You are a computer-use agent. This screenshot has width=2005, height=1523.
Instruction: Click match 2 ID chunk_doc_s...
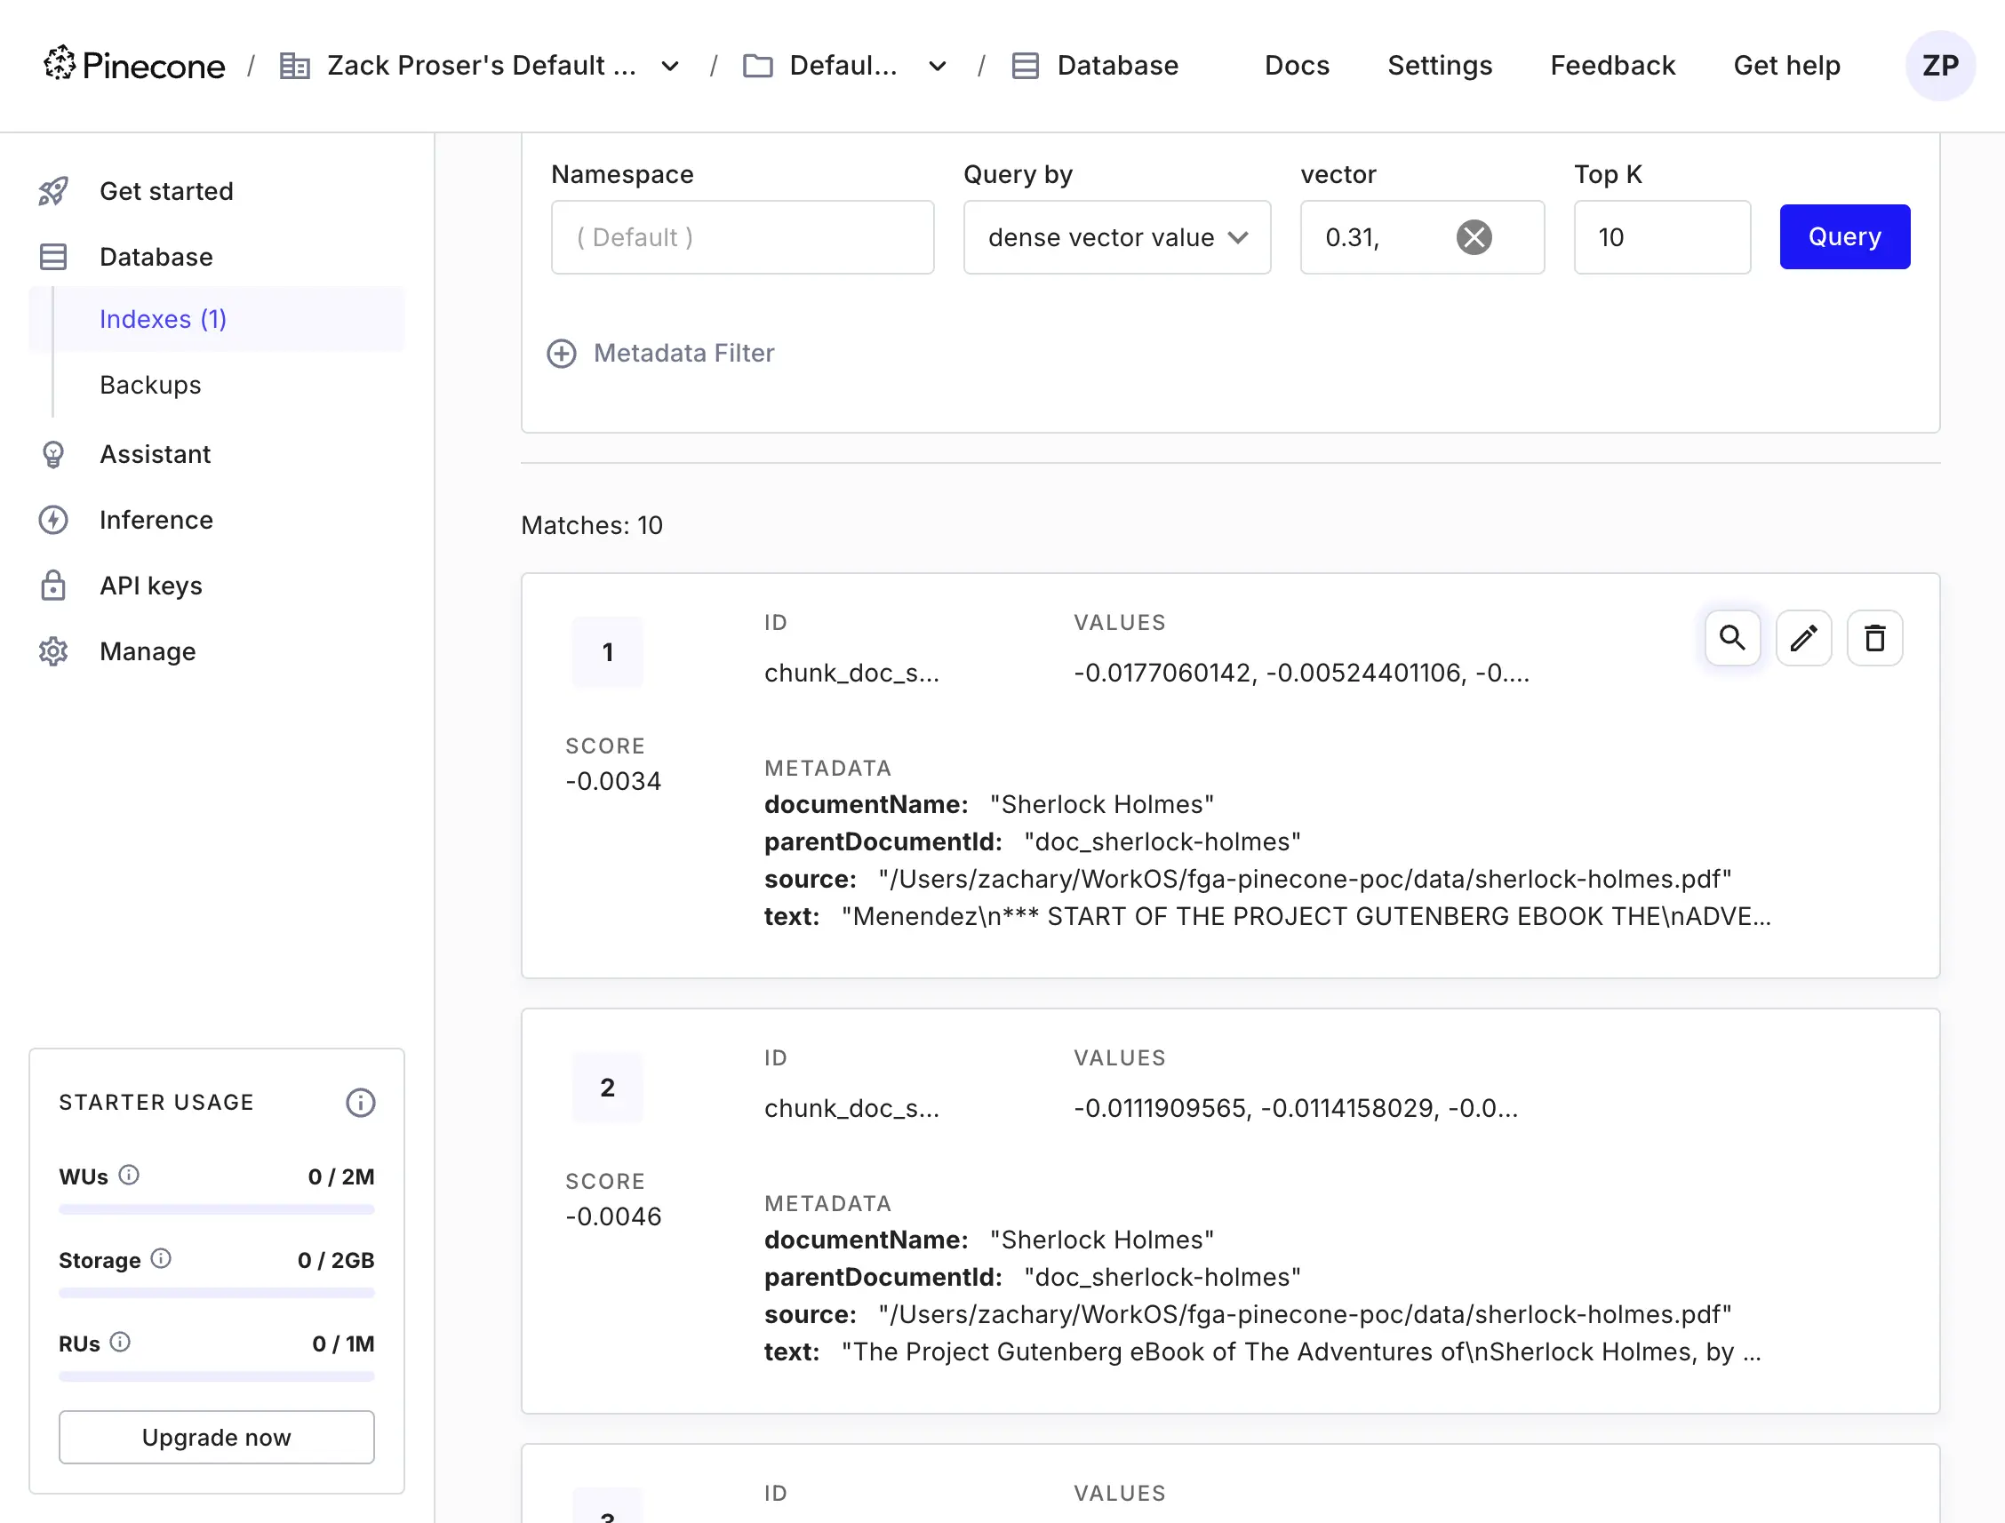(x=851, y=1108)
